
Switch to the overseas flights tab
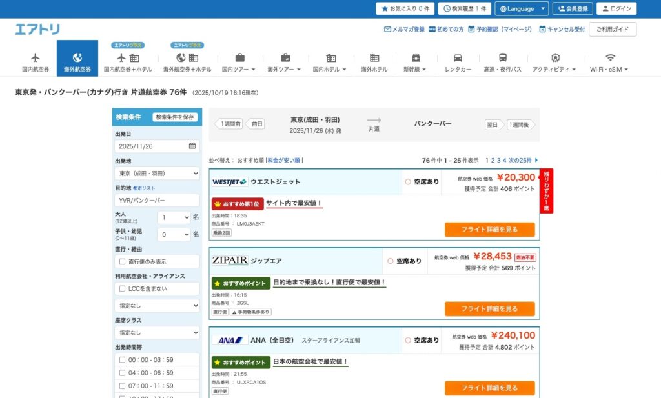[x=77, y=59]
